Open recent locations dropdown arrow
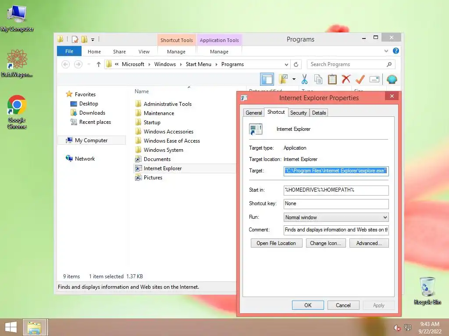This screenshot has height=336, width=449. tap(89, 65)
